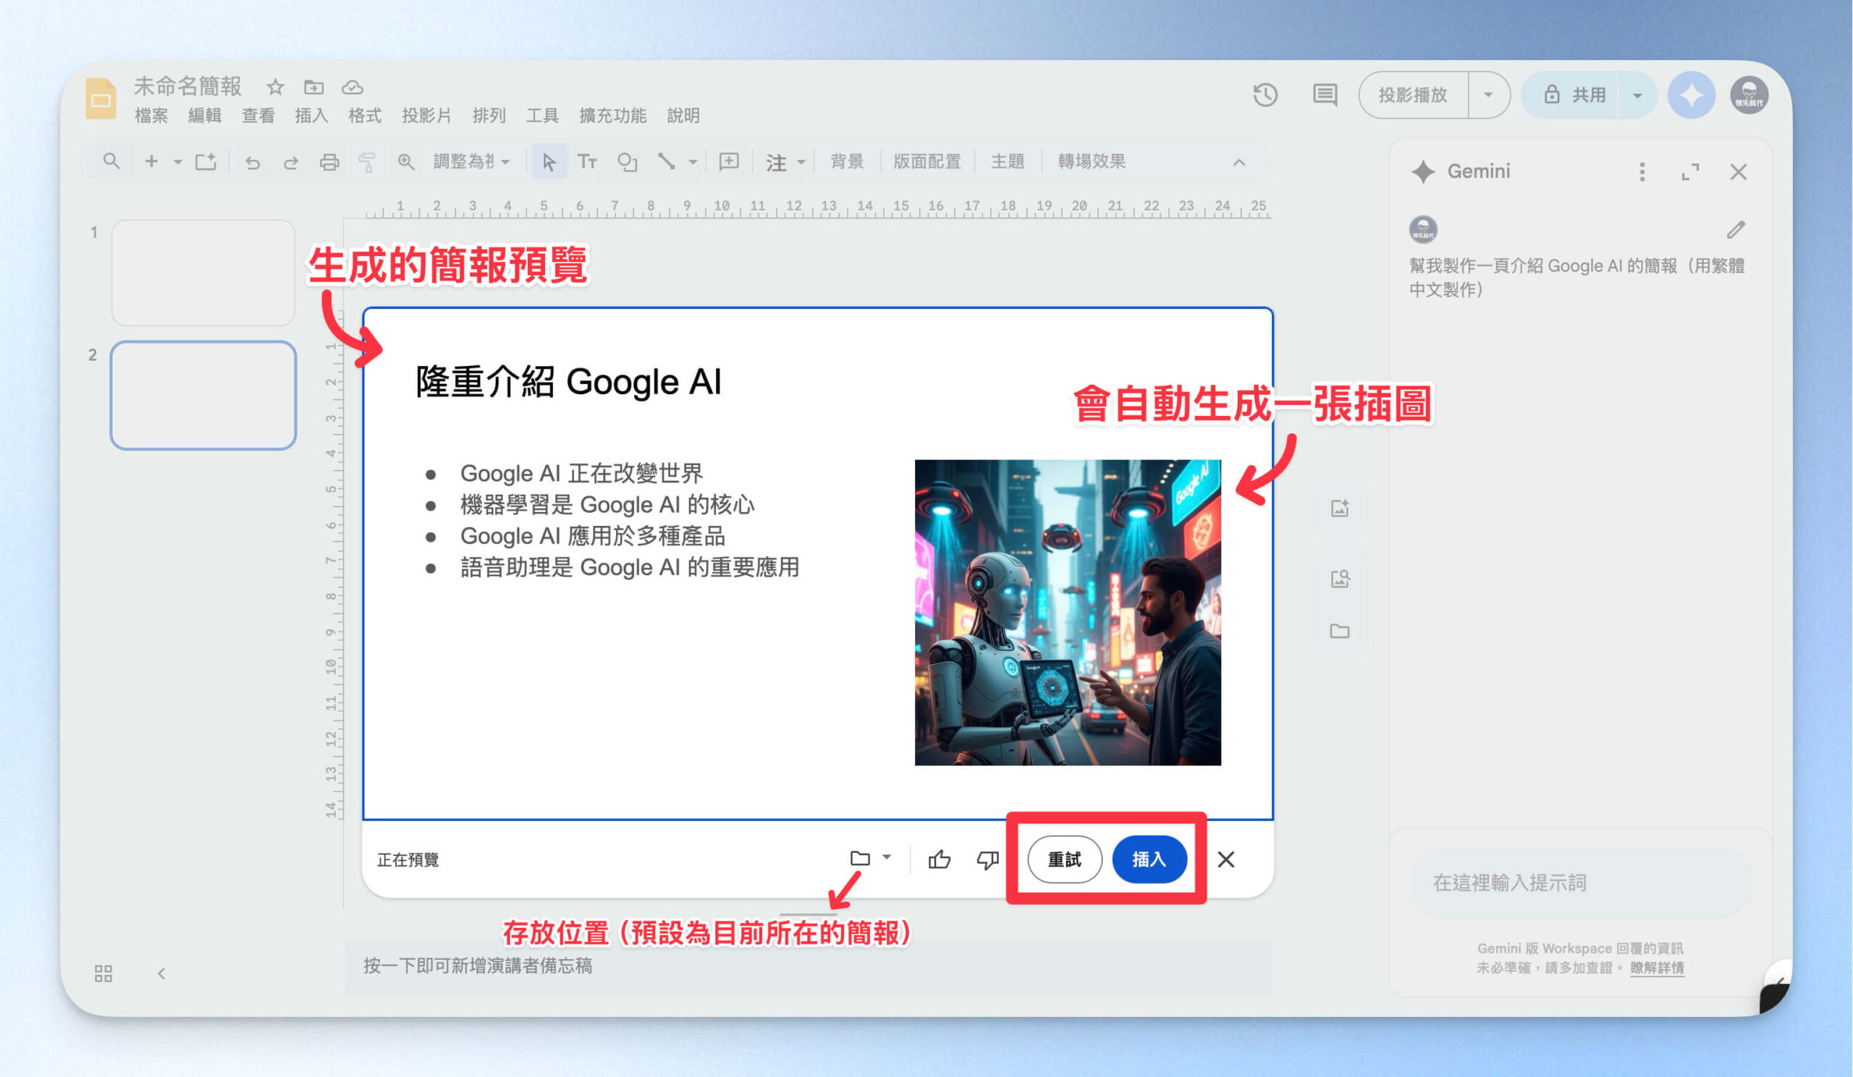Edit the prompt with pencil icon

(x=1735, y=230)
